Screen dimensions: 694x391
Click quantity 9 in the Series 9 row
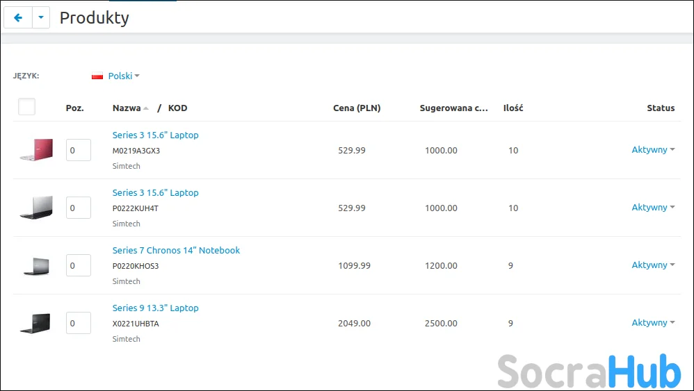[510, 324]
